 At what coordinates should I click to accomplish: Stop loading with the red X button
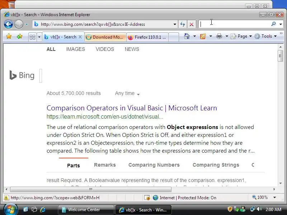pyautogui.click(x=192, y=24)
